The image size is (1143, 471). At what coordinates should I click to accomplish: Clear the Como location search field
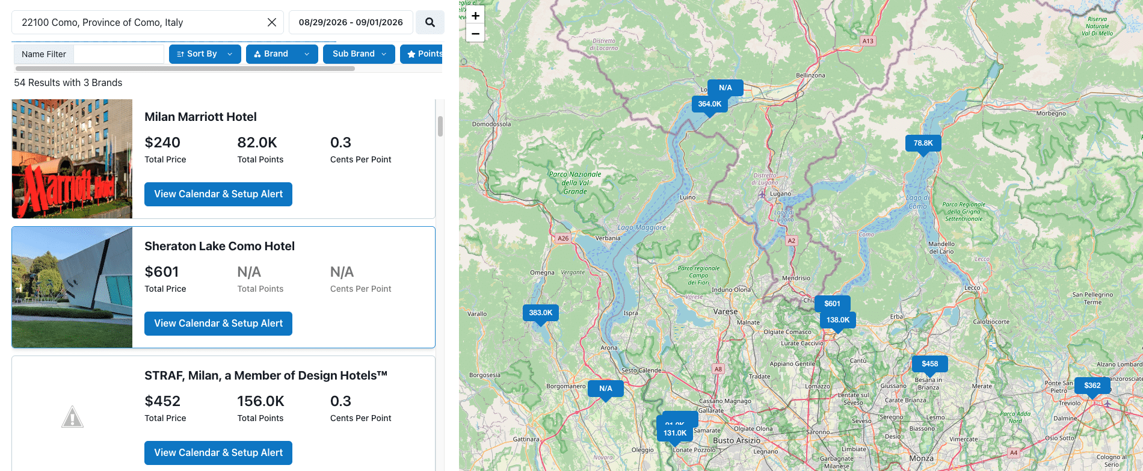click(x=272, y=22)
